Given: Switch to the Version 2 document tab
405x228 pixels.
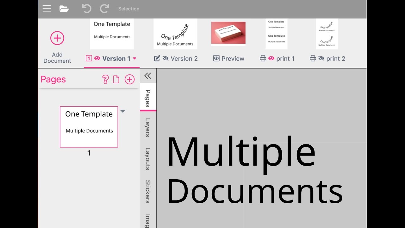Looking at the screenshot, I should [184, 59].
